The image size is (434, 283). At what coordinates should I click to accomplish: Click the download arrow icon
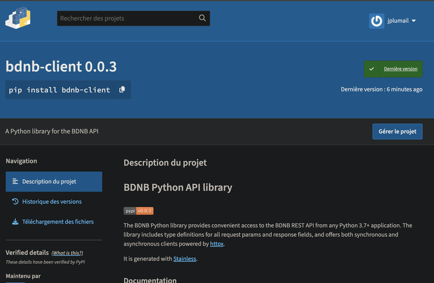click(15, 222)
